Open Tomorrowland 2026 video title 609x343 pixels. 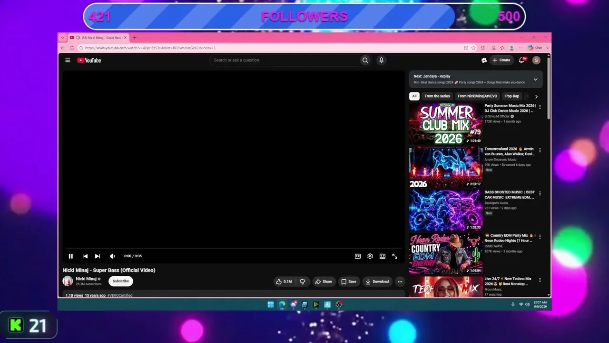[509, 151]
